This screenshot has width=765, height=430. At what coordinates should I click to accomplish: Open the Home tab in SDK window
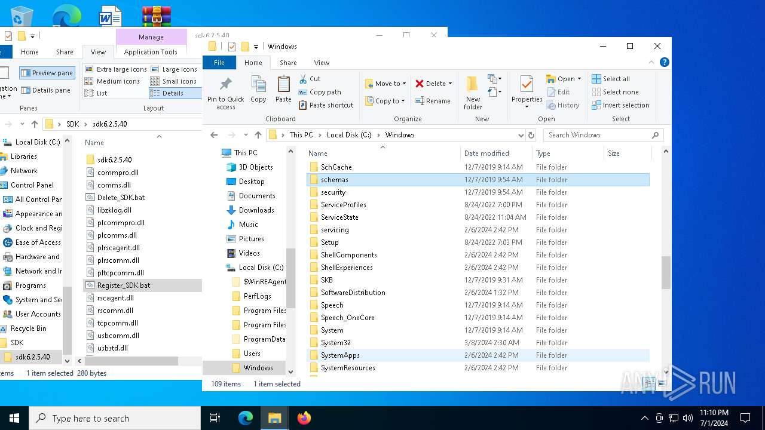[x=29, y=52]
